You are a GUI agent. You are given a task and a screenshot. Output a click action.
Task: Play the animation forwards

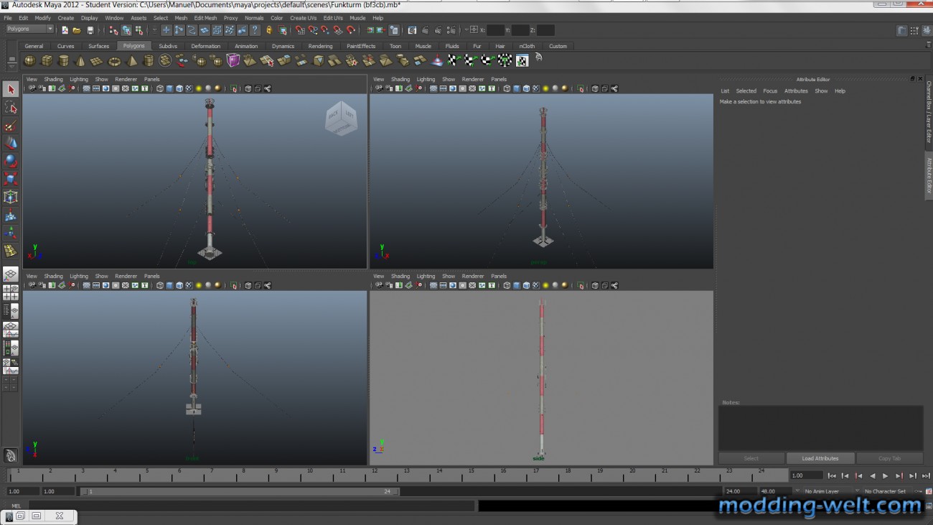click(885, 475)
